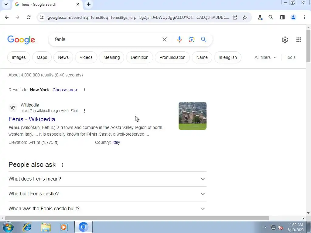Open site information icon in address bar

tap(41, 17)
